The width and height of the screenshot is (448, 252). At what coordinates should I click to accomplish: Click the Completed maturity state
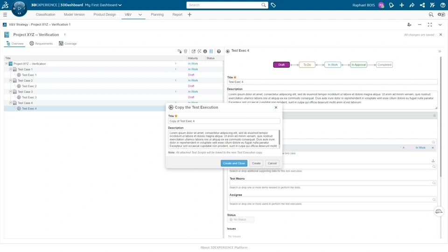point(384,65)
